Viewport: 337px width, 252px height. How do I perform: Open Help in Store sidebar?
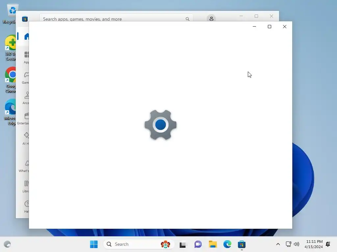point(26,207)
